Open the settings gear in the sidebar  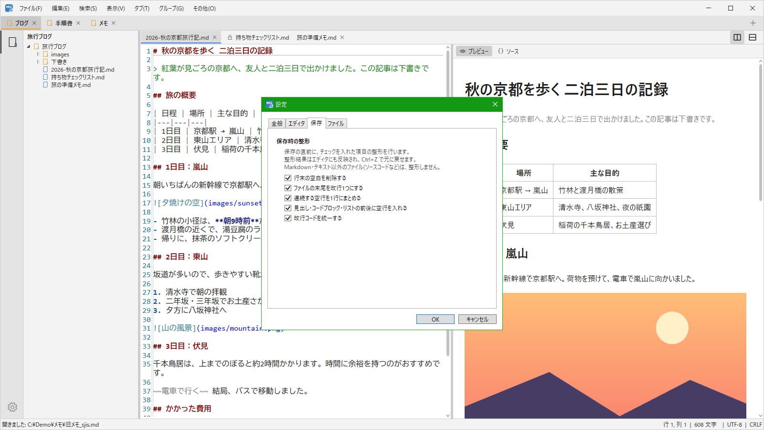(12, 407)
